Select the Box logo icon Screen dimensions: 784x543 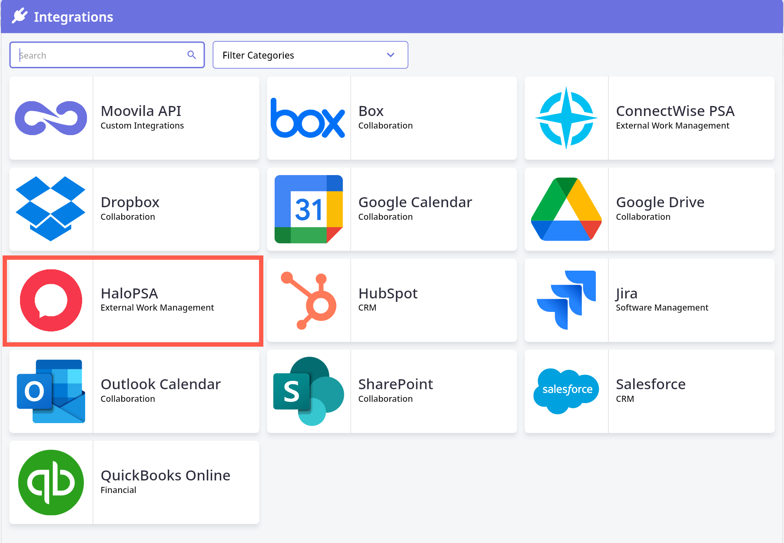pos(308,118)
